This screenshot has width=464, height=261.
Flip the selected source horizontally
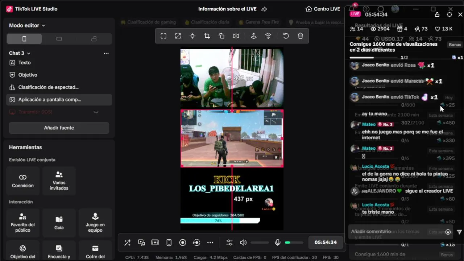[x=236, y=36]
